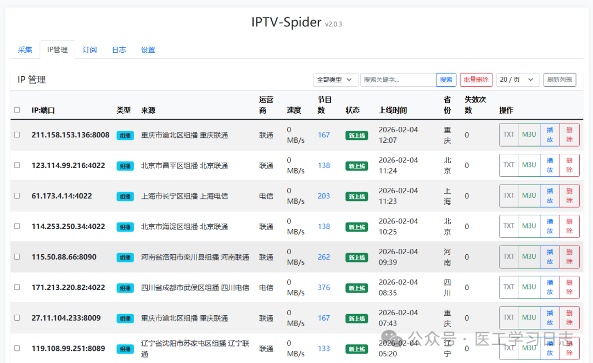Click 组播 badge on 115.50.88.66:8090 row

125,257
